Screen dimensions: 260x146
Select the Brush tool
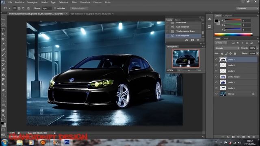point(3,55)
